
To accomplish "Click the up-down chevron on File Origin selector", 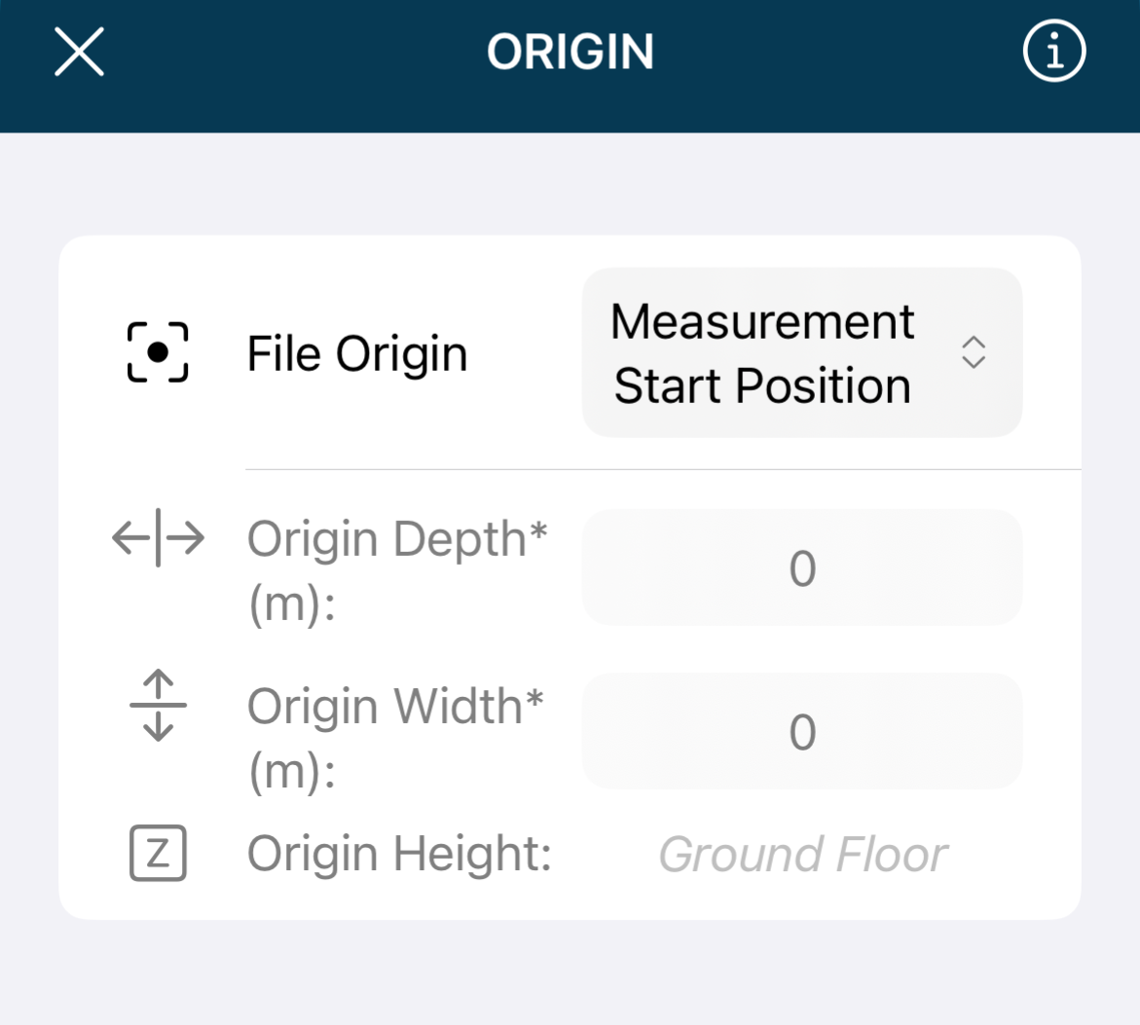I will pyautogui.click(x=974, y=352).
